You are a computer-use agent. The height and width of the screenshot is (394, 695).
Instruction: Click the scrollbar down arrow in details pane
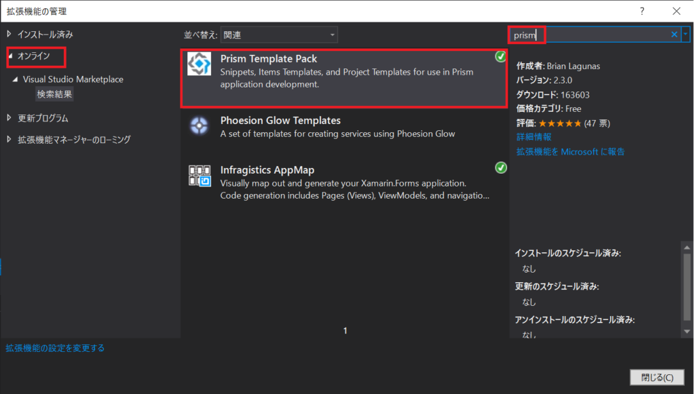tap(687, 331)
